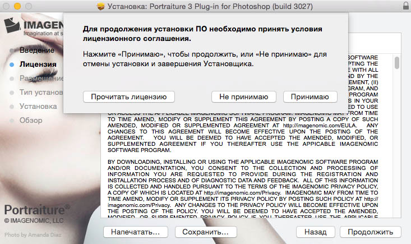Click the Продолжить button
Image resolution: width=411 pixels, height=244 pixels.
click(371, 232)
